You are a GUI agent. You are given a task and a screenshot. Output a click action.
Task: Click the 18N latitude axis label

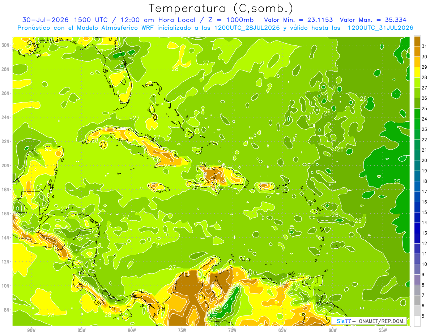(x=6, y=189)
